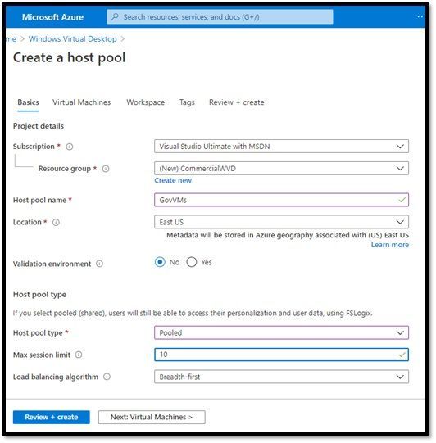
Task: Switch to the Workspace tab
Action: (x=145, y=102)
